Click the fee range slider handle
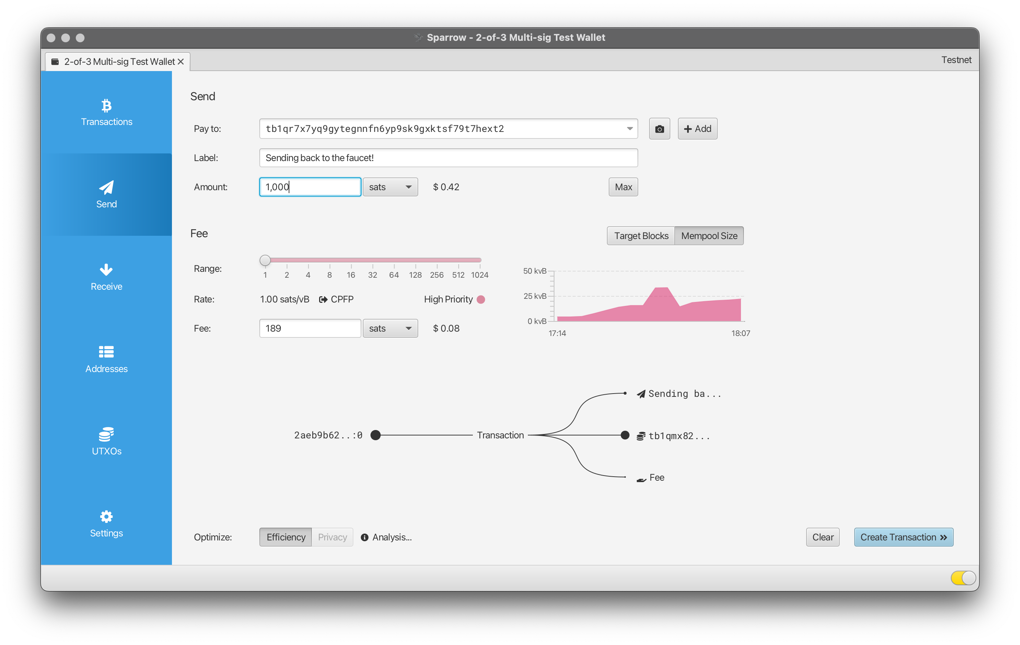Viewport: 1020px width, 645px height. [x=265, y=260]
